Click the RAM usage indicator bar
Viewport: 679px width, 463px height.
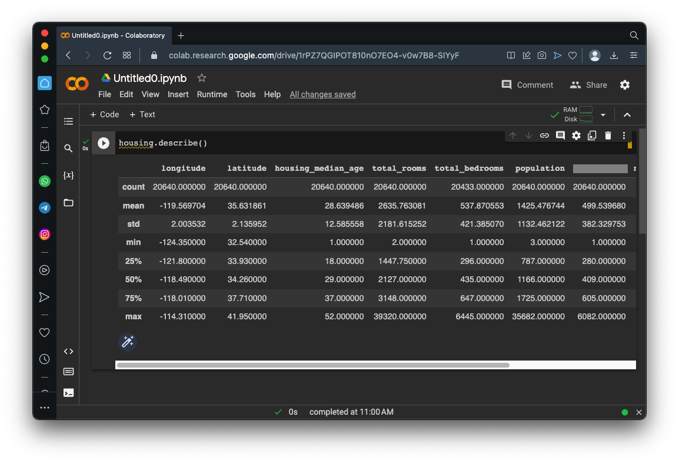coord(586,110)
